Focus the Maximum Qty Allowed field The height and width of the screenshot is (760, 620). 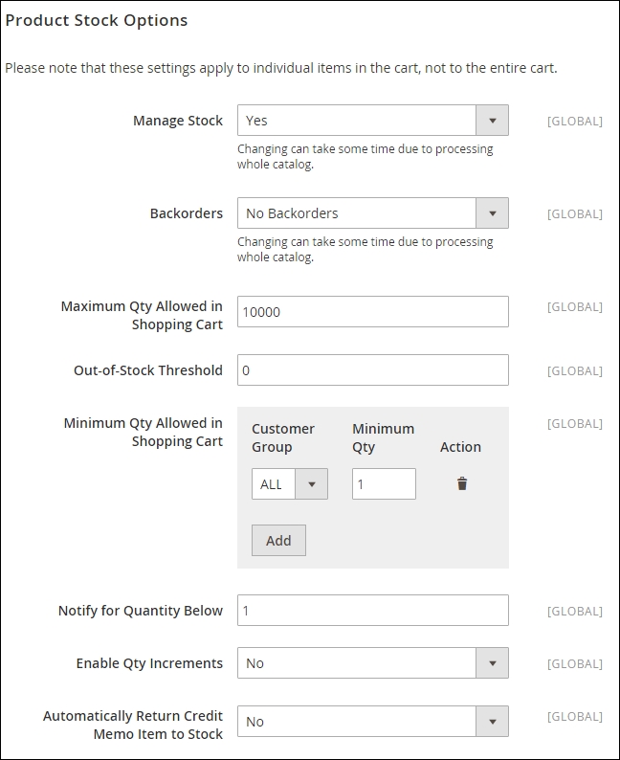tap(373, 312)
